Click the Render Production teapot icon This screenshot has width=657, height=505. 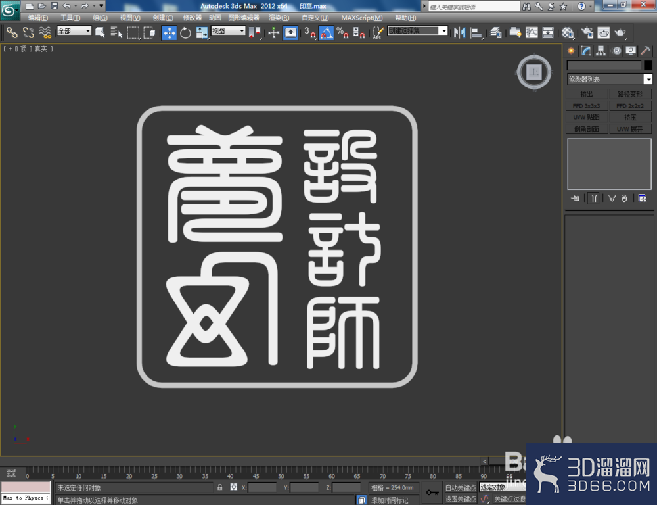[x=620, y=32]
